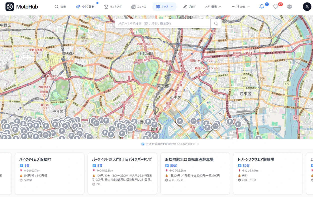The image size is (313, 197).
Task: Click the 新宿区 label on the map
Action: tap(69, 53)
